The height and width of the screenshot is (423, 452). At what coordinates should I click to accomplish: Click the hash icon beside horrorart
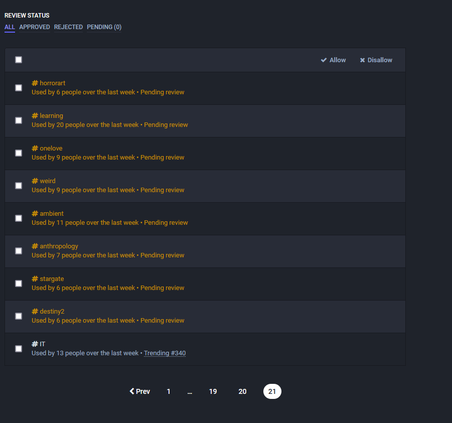[35, 83]
